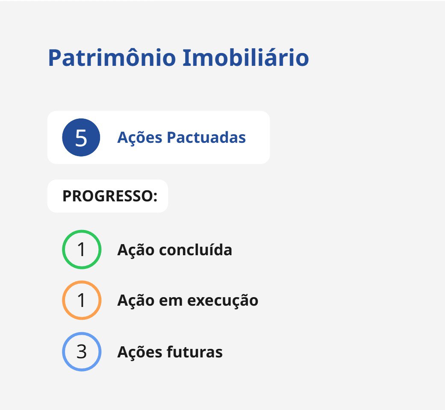Click the blue circle showing 5

tap(81, 137)
